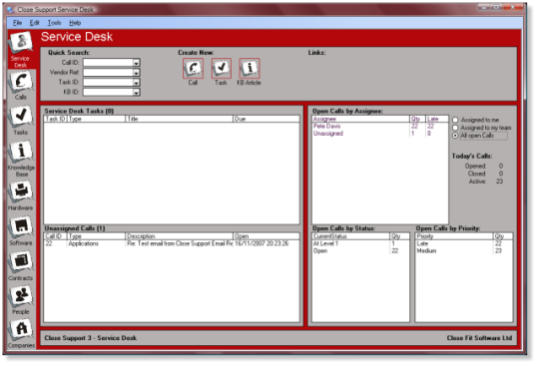Open the Edit menu
This screenshot has width=539, height=367.
[34, 23]
